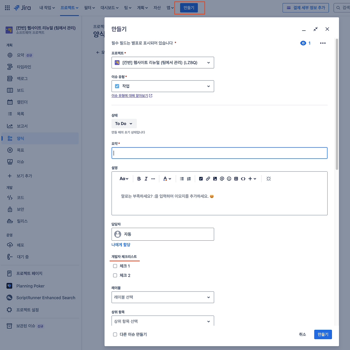Click the 담당자 assignee field

(163, 234)
